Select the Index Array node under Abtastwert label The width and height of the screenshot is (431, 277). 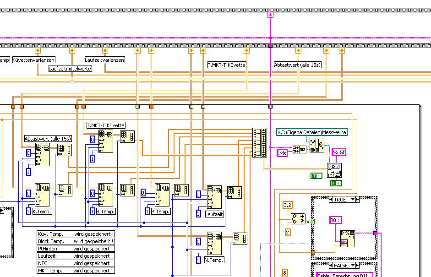[43, 154]
